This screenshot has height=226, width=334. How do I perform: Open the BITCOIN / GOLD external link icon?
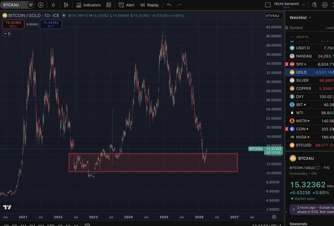point(318,168)
